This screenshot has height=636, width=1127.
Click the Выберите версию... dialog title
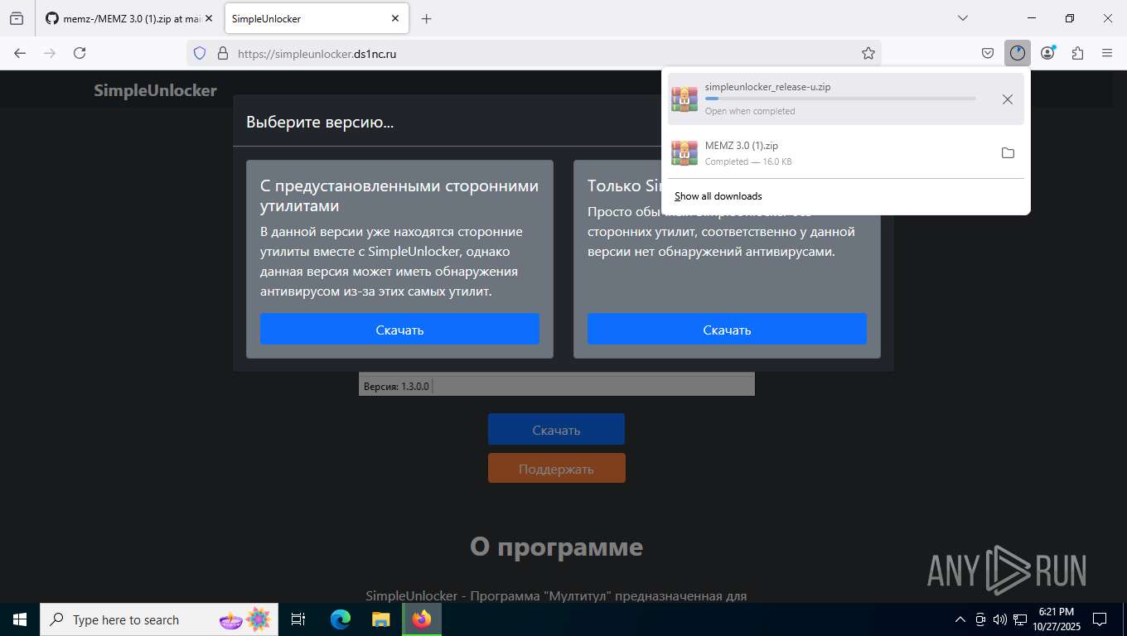[320, 123]
